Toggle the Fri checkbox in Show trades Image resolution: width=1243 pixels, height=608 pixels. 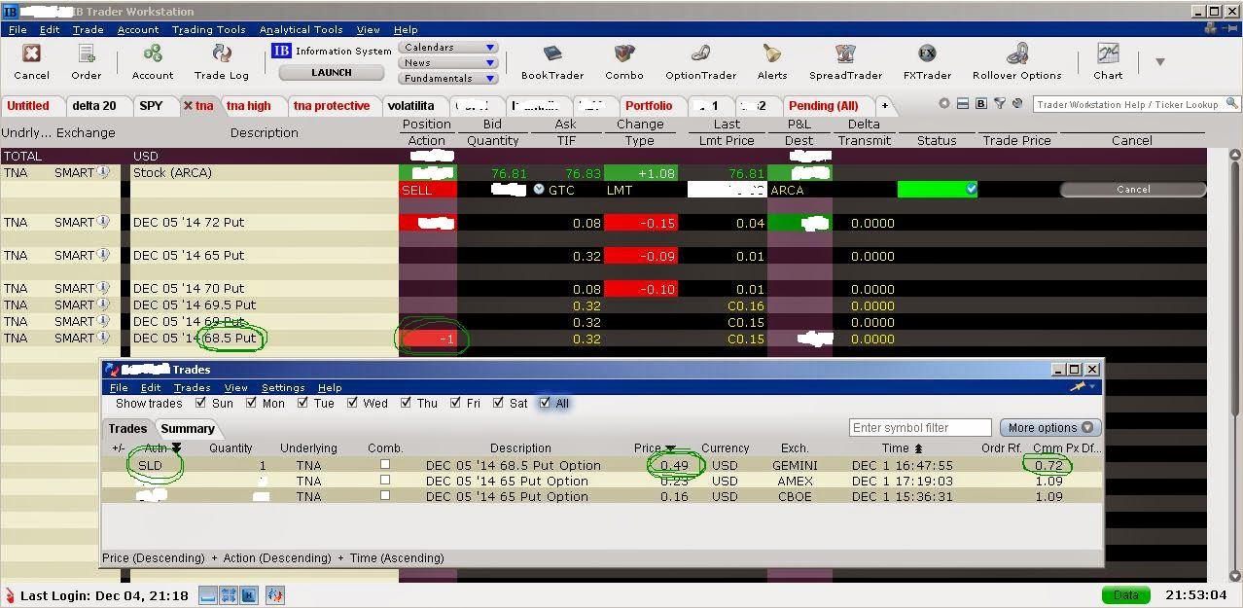pyautogui.click(x=454, y=403)
